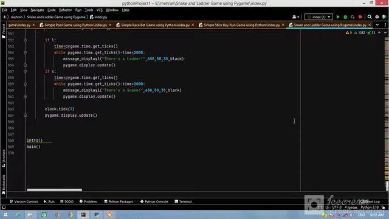
Task: Collapse the while loop fold marker at line 559
Action: click(x=25, y=84)
